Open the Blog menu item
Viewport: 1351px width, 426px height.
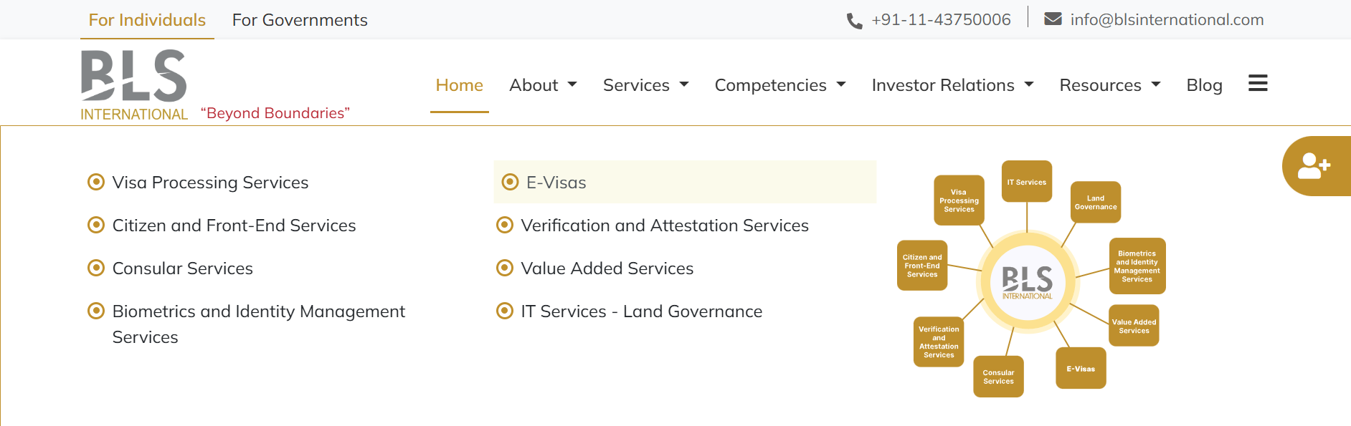pyautogui.click(x=1204, y=85)
